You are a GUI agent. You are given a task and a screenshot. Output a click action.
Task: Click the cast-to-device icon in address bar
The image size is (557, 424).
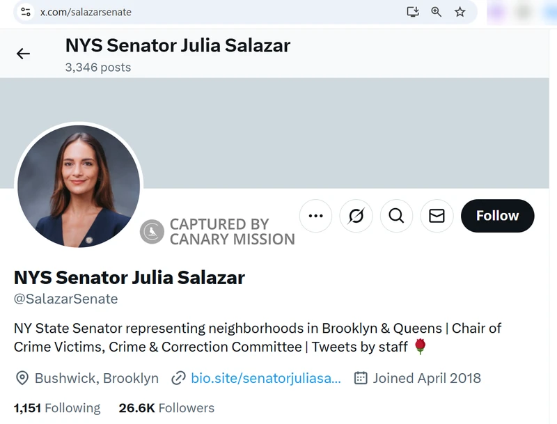[x=412, y=12]
